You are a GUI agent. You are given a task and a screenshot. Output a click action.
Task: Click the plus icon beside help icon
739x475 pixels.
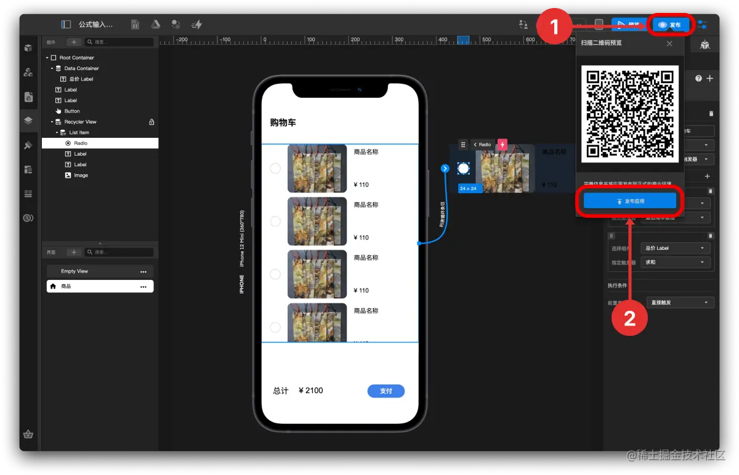point(709,79)
